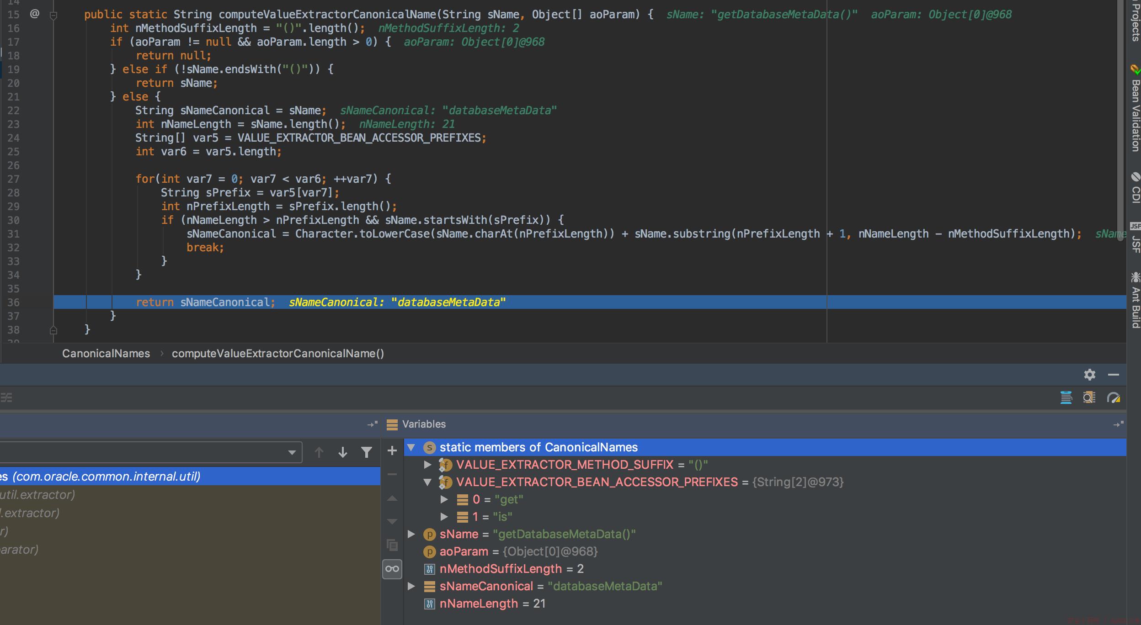
Task: Select the util.extractor) stack frame
Action: pos(190,495)
